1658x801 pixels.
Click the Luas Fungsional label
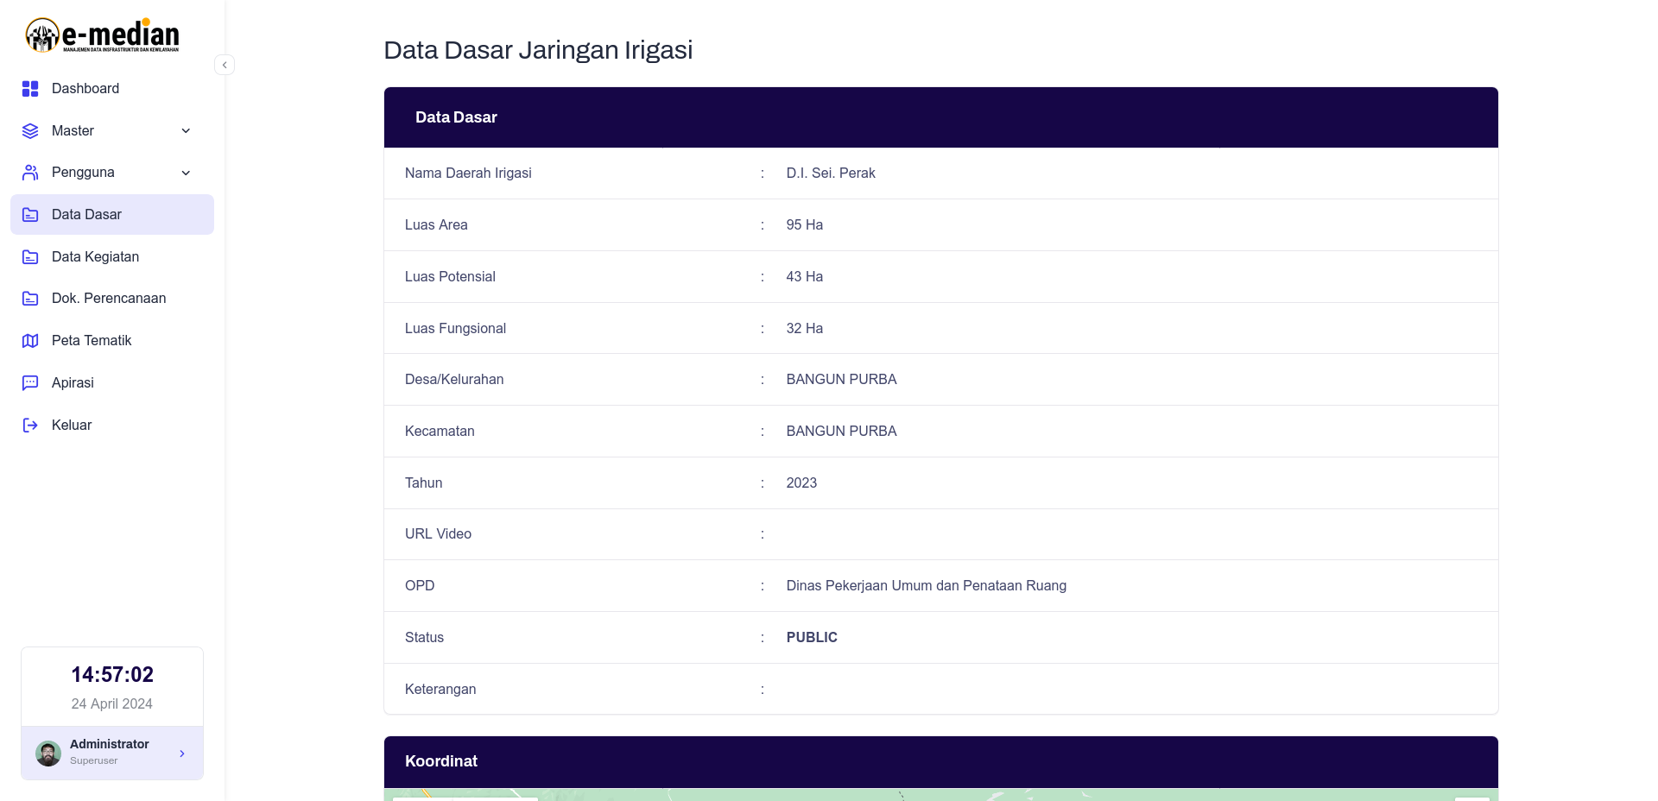tap(455, 329)
